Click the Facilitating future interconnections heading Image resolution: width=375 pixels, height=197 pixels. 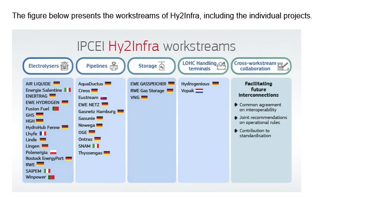point(258,89)
